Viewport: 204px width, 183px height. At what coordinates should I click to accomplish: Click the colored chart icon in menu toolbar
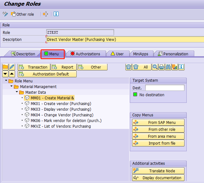tap(175, 67)
